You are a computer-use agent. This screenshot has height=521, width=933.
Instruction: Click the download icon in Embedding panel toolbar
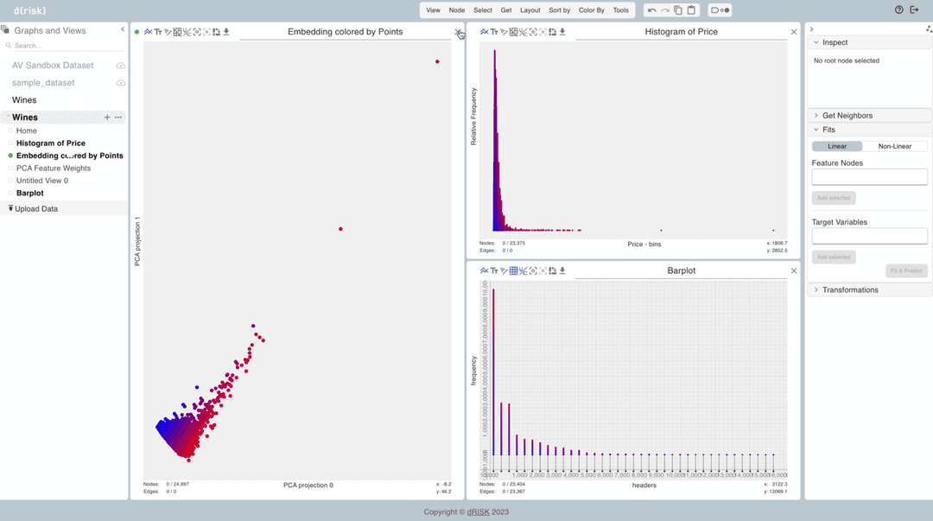pos(226,32)
